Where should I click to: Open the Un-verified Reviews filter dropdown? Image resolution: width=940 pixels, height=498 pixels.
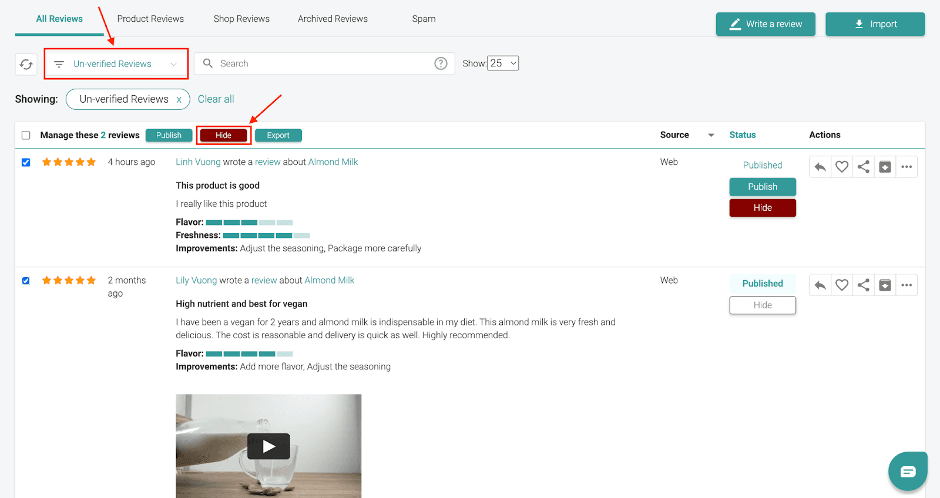tap(116, 64)
